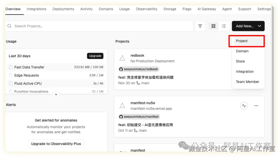Switch to grid view layout
Screen dimensions: 280x157
(213, 26)
